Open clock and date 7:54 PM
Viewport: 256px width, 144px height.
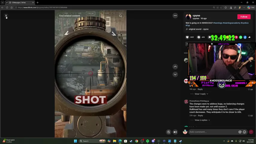[x=251, y=141]
